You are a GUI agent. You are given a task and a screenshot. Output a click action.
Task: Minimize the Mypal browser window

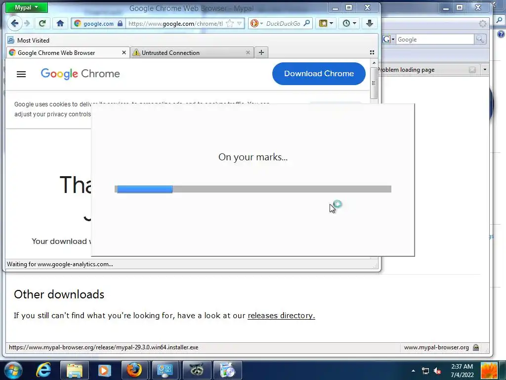pyautogui.click(x=336, y=8)
